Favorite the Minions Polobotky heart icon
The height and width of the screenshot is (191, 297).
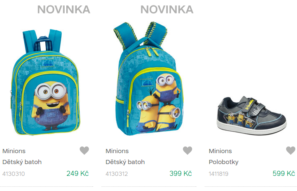(291, 151)
